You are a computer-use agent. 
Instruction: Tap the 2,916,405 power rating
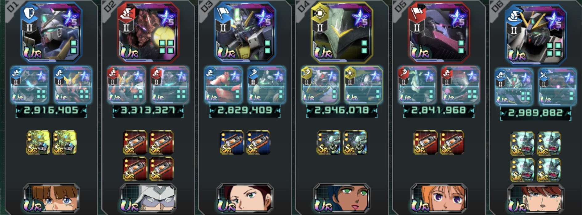point(51,110)
